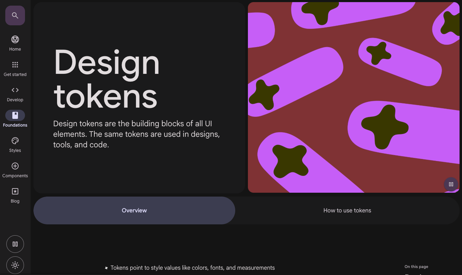This screenshot has height=275, width=462.
Task: Click the "On this page" heading
Action: [x=416, y=267]
